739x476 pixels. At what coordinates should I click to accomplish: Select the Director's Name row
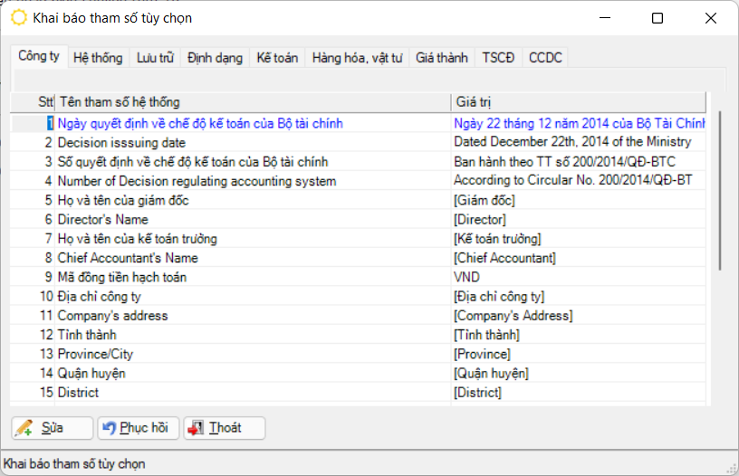[102, 220]
